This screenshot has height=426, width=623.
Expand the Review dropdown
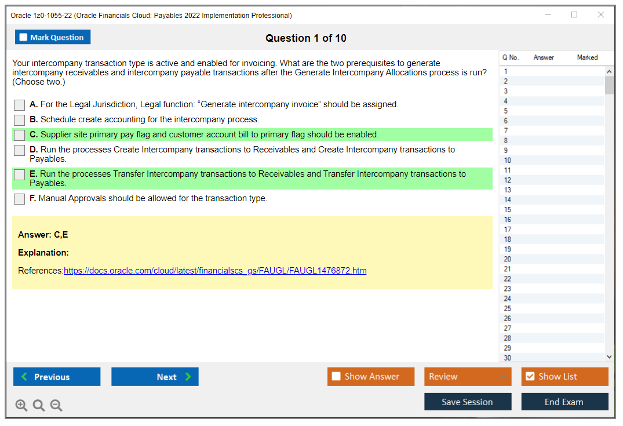(x=502, y=377)
